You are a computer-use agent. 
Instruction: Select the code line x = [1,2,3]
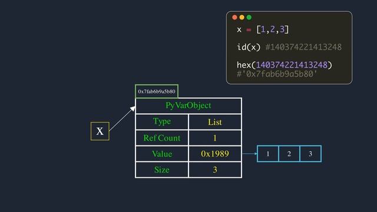(263, 29)
